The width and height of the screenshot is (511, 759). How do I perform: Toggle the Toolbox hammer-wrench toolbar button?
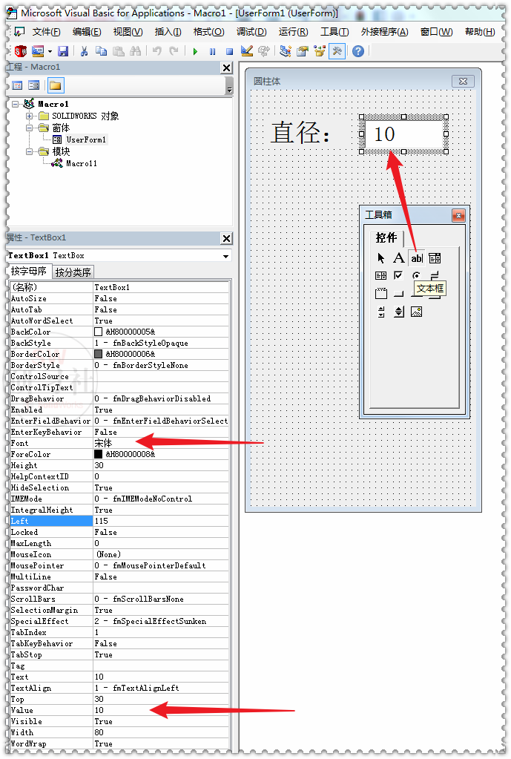(x=337, y=51)
